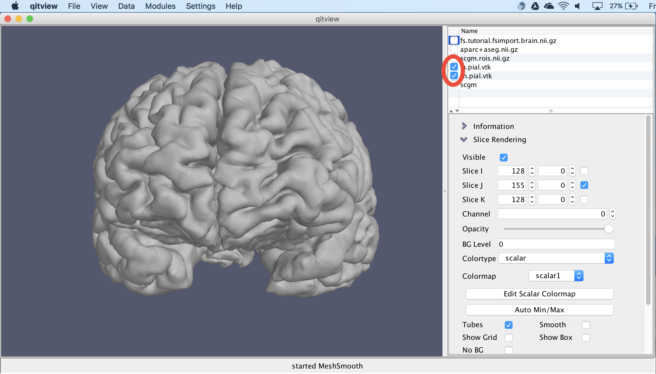This screenshot has height=374, width=656.
Task: Open the AirPlay display icon
Action: click(597, 6)
